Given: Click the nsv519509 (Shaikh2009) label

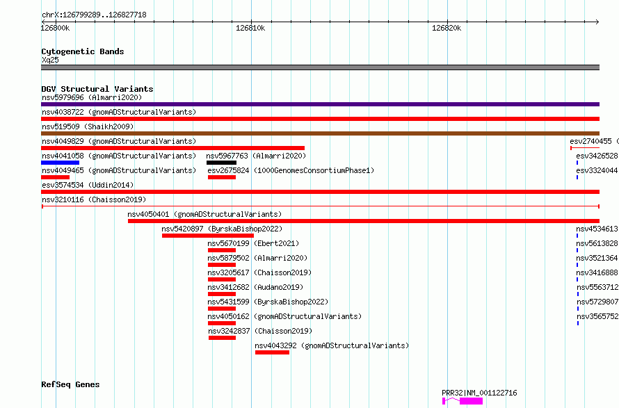Looking at the screenshot, I should 88,127.
